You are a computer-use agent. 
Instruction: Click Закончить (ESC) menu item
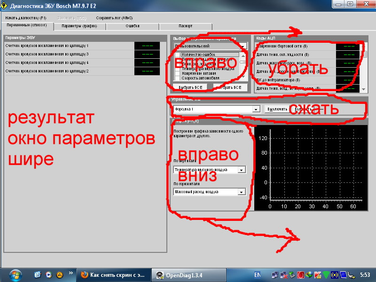click(x=71, y=18)
